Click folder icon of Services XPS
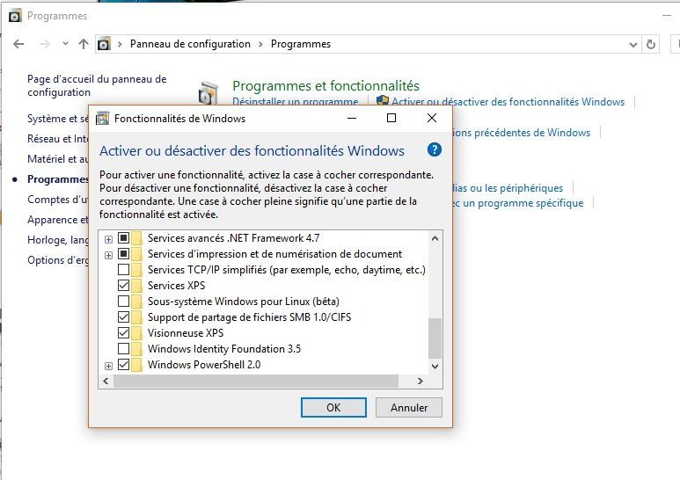This screenshot has height=480, width=680. 137,286
